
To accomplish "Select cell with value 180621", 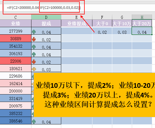I will click(x=16, y=68).
